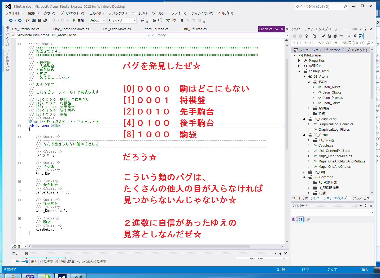Click the Save All toolbar icon
This screenshot has width=380, height=278.
coord(45,20)
